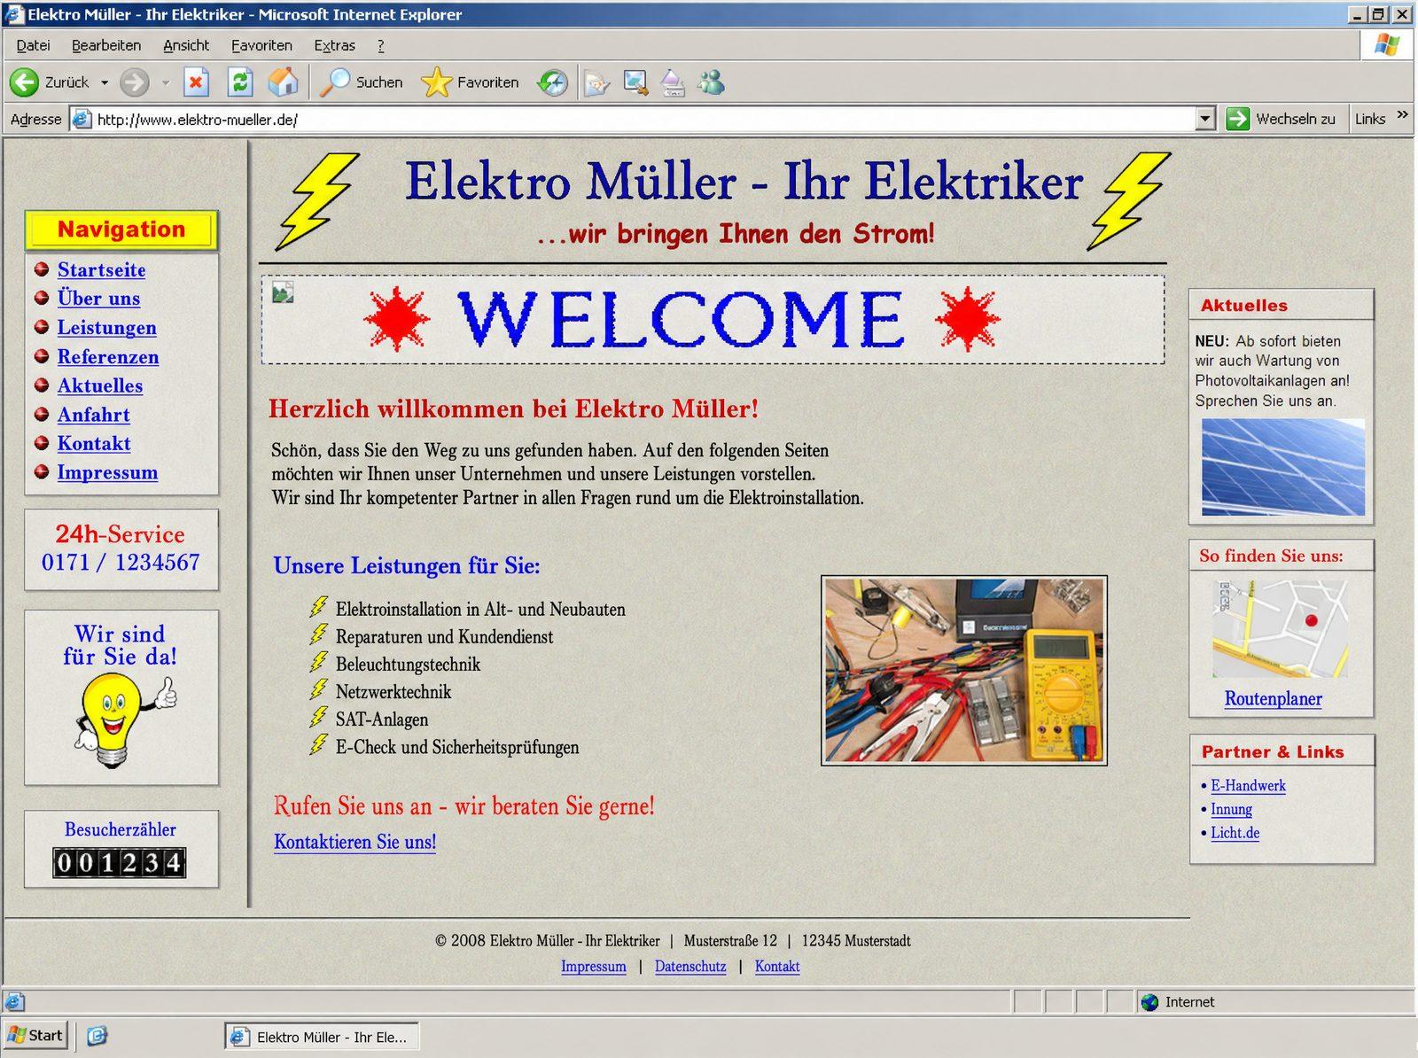Open Suchen with the magnifier icon
Screen dimensions: 1418x1058
point(335,82)
